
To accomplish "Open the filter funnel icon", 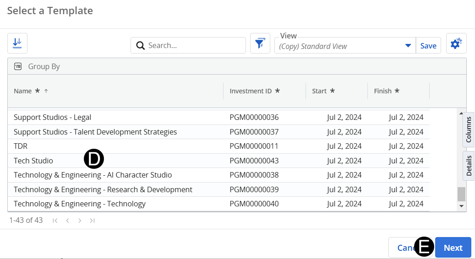I will tap(260, 43).
